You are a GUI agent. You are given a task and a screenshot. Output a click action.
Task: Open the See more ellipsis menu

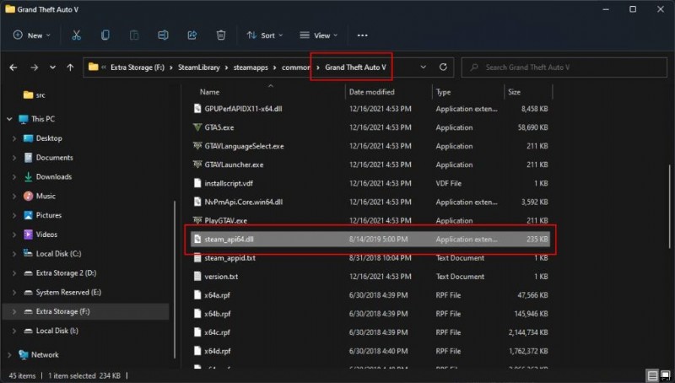[x=363, y=35]
